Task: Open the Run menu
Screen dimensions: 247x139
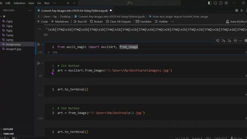Action: point(47,3)
